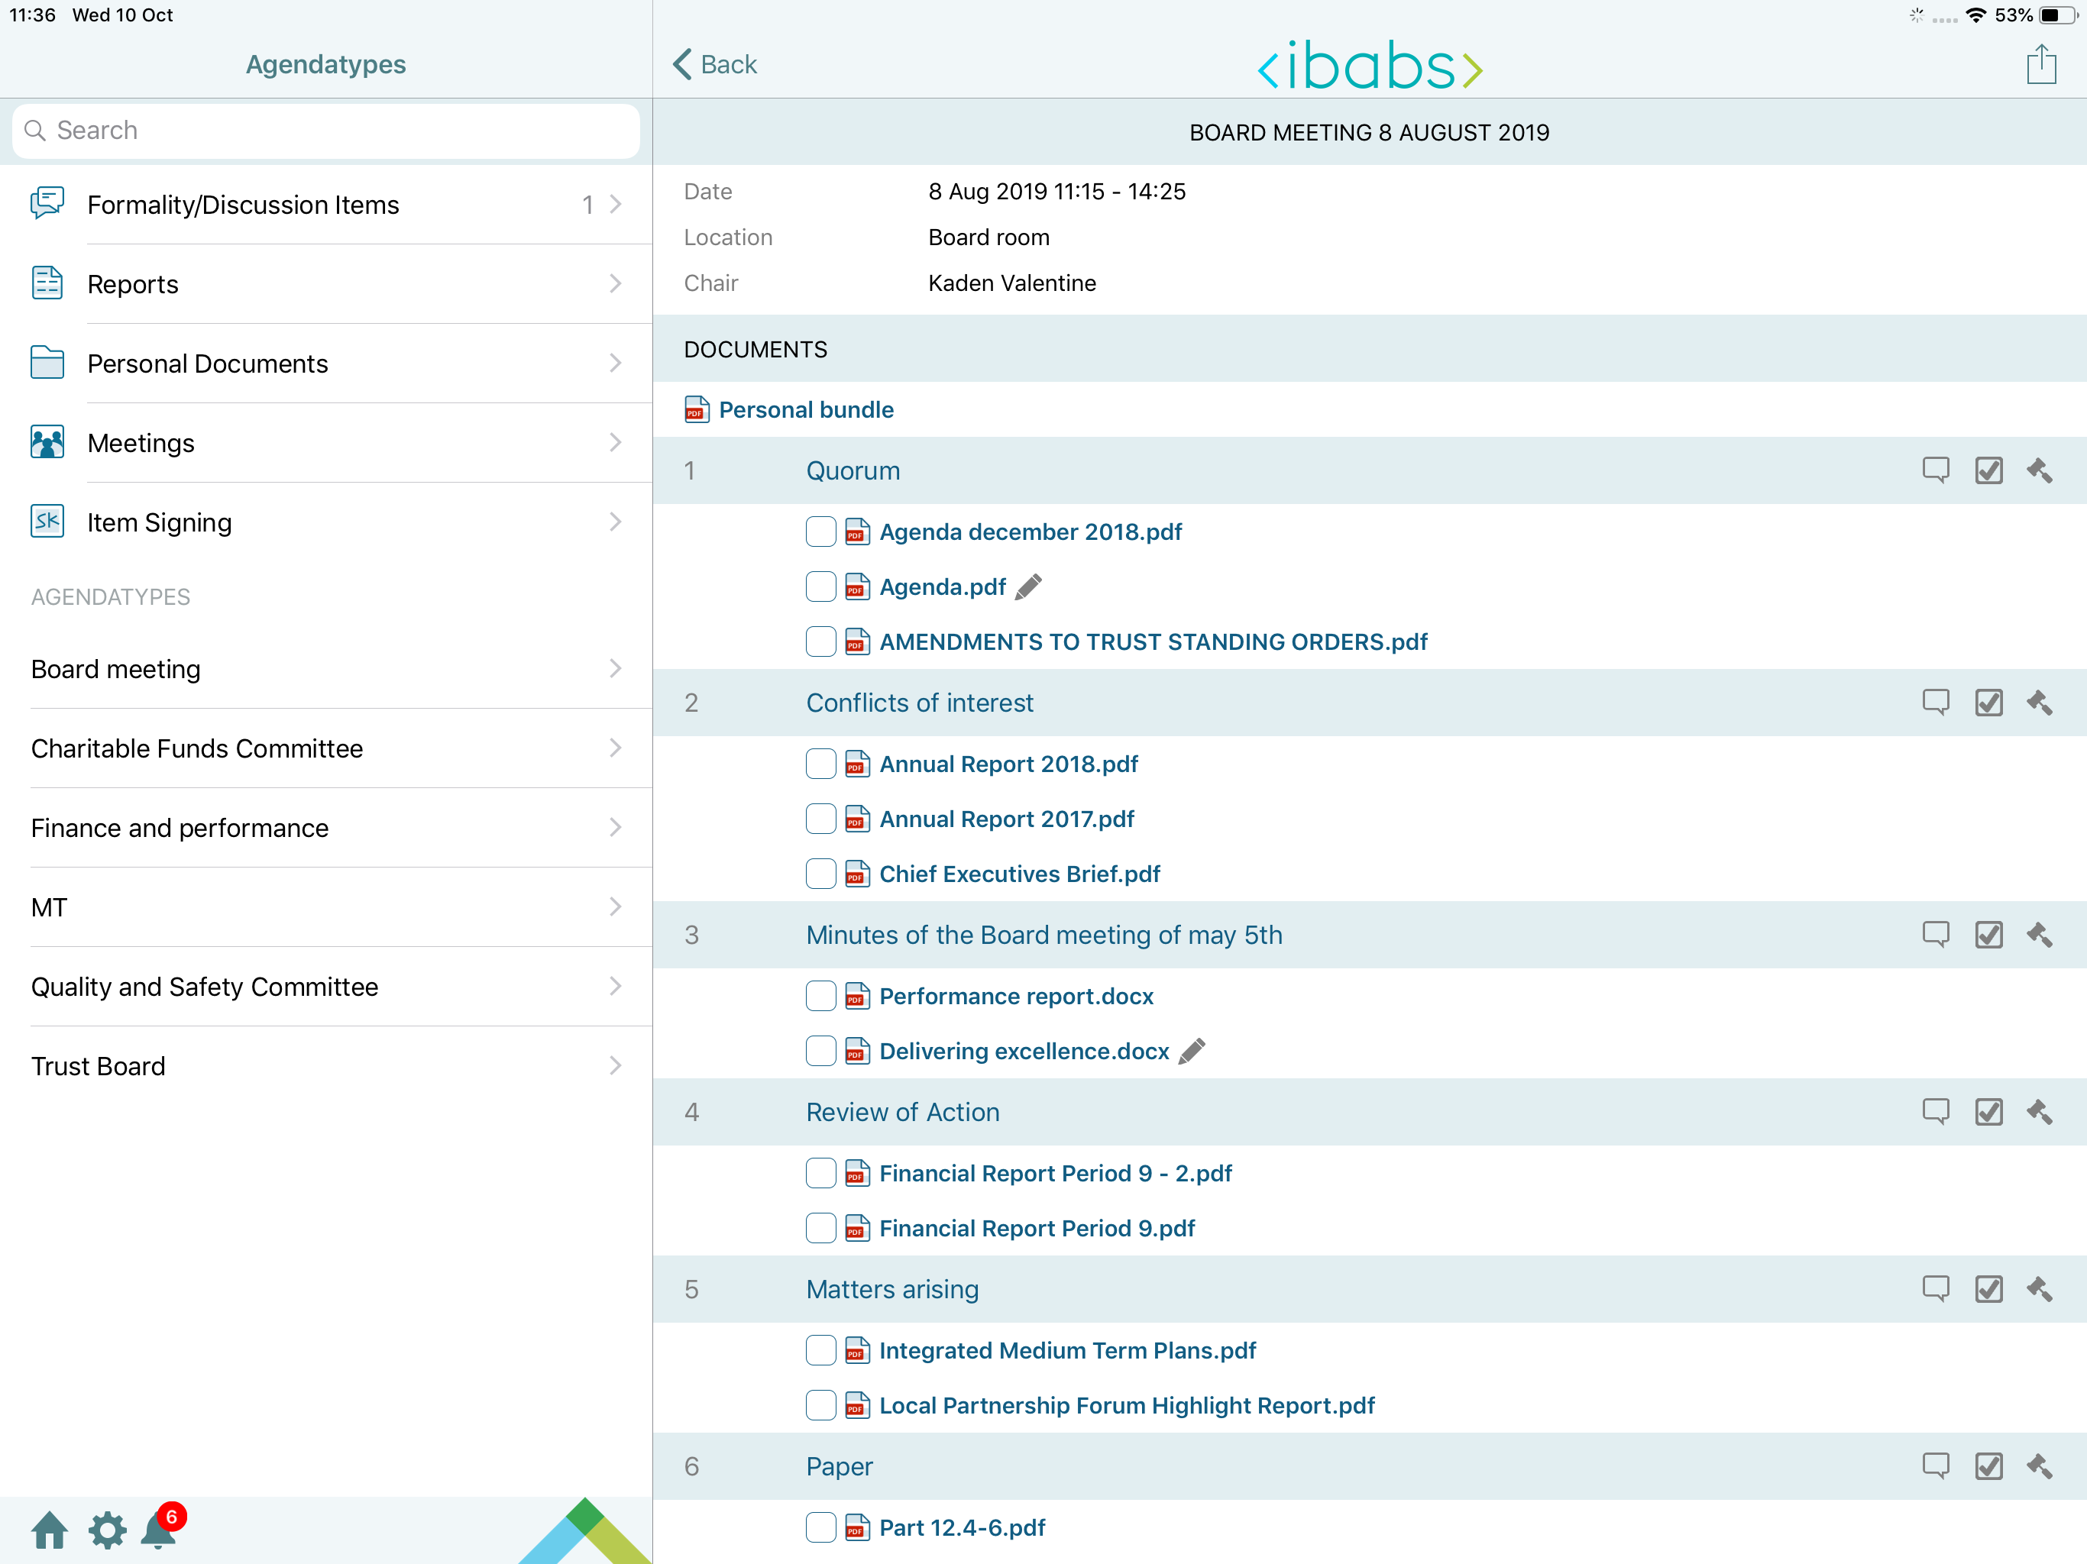Open the Personal bundle link

(805, 409)
